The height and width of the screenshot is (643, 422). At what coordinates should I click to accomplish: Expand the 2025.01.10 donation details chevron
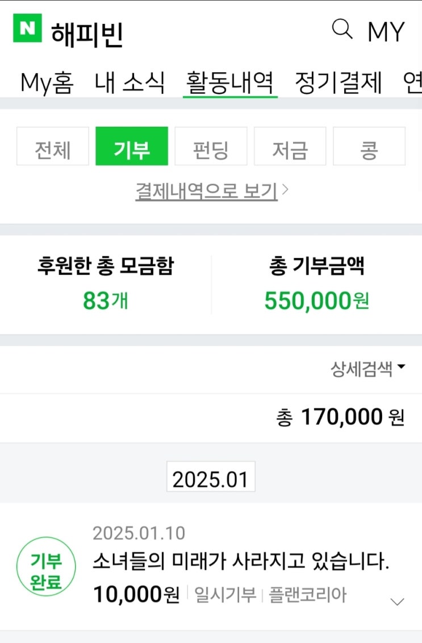click(398, 602)
